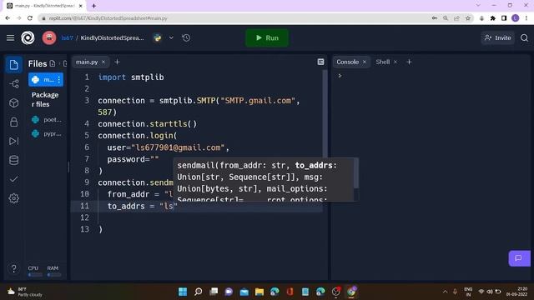
Task: Click the password="" code line
Action: point(133,159)
